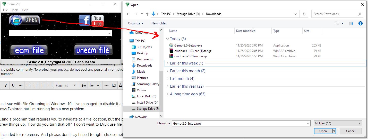The width and height of the screenshot is (368, 139).
Task: Collapse the Today (3) group
Action: (x=168, y=39)
